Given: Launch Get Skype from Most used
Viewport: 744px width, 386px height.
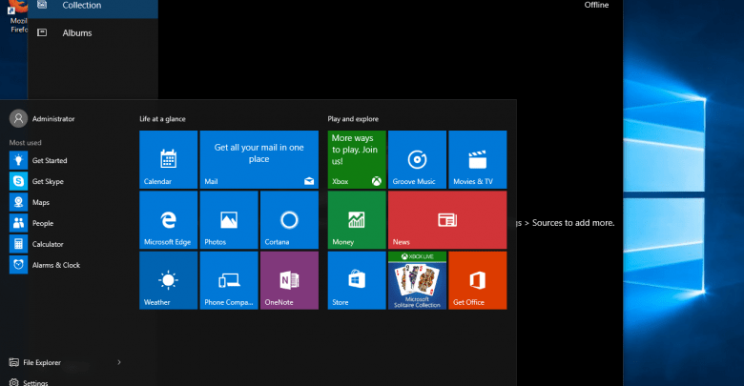Looking at the screenshot, I should 67,181.
